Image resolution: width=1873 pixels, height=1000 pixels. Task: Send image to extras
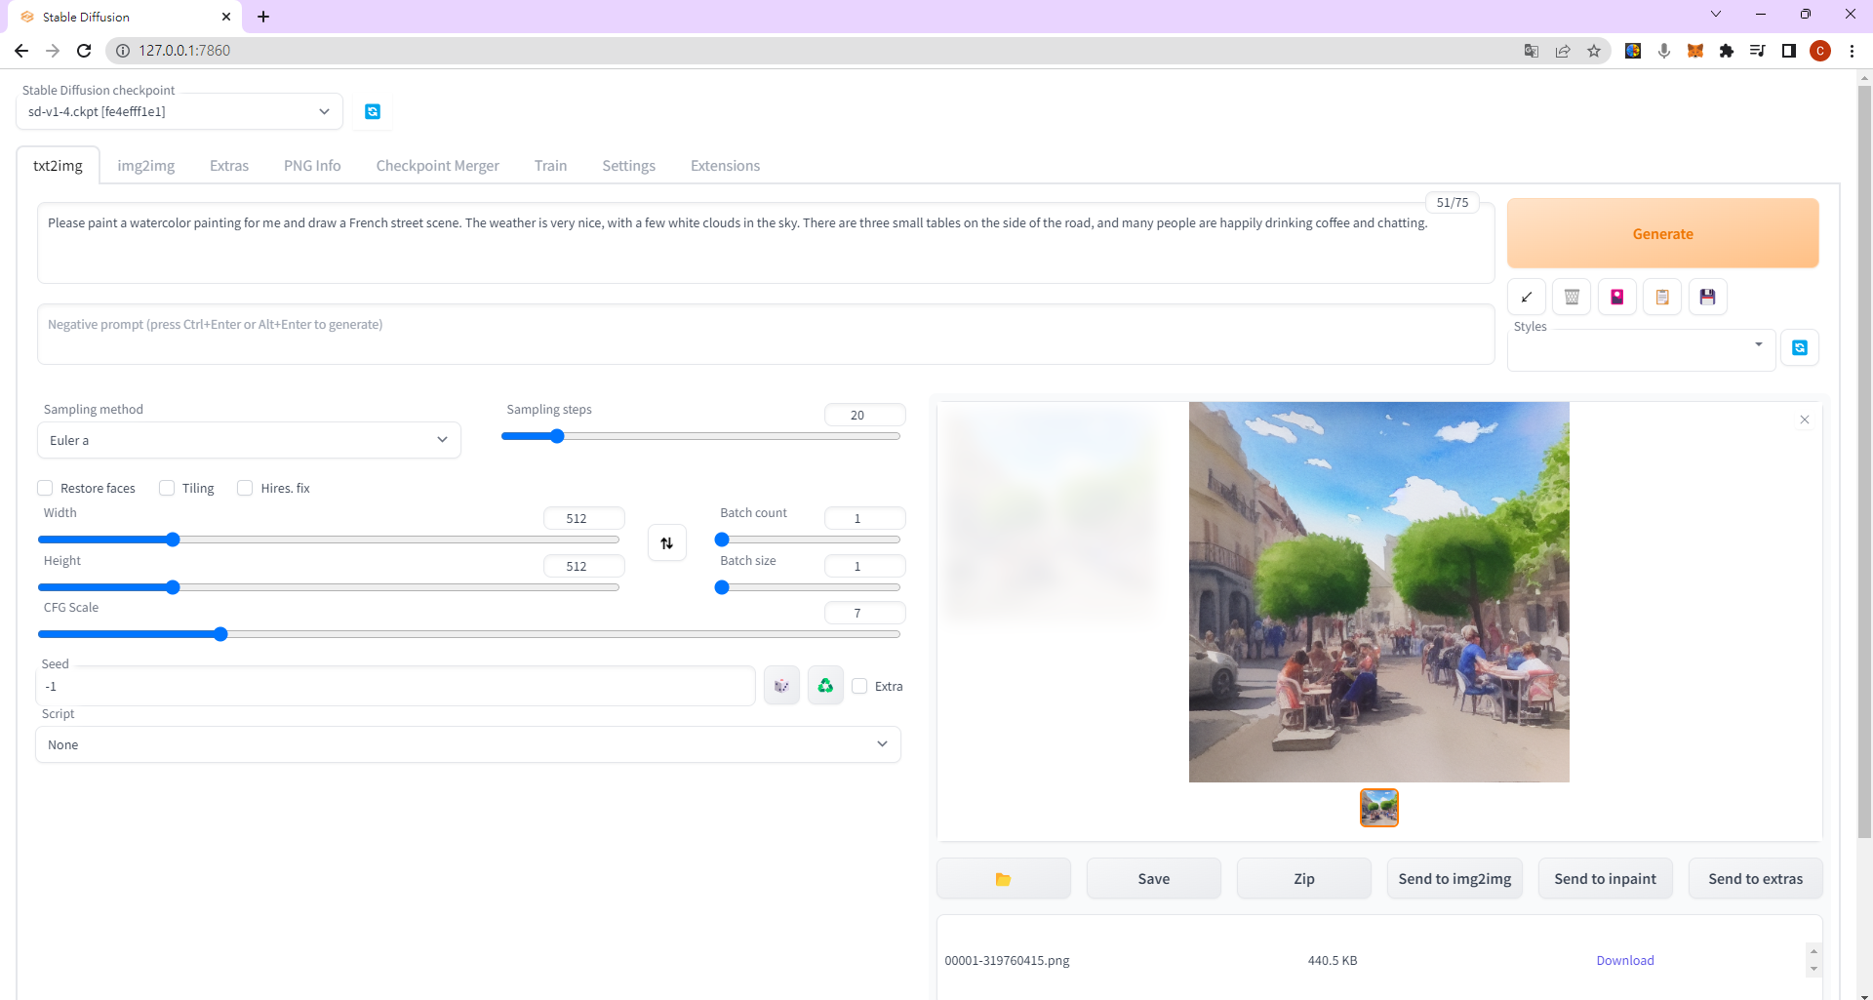click(x=1755, y=879)
